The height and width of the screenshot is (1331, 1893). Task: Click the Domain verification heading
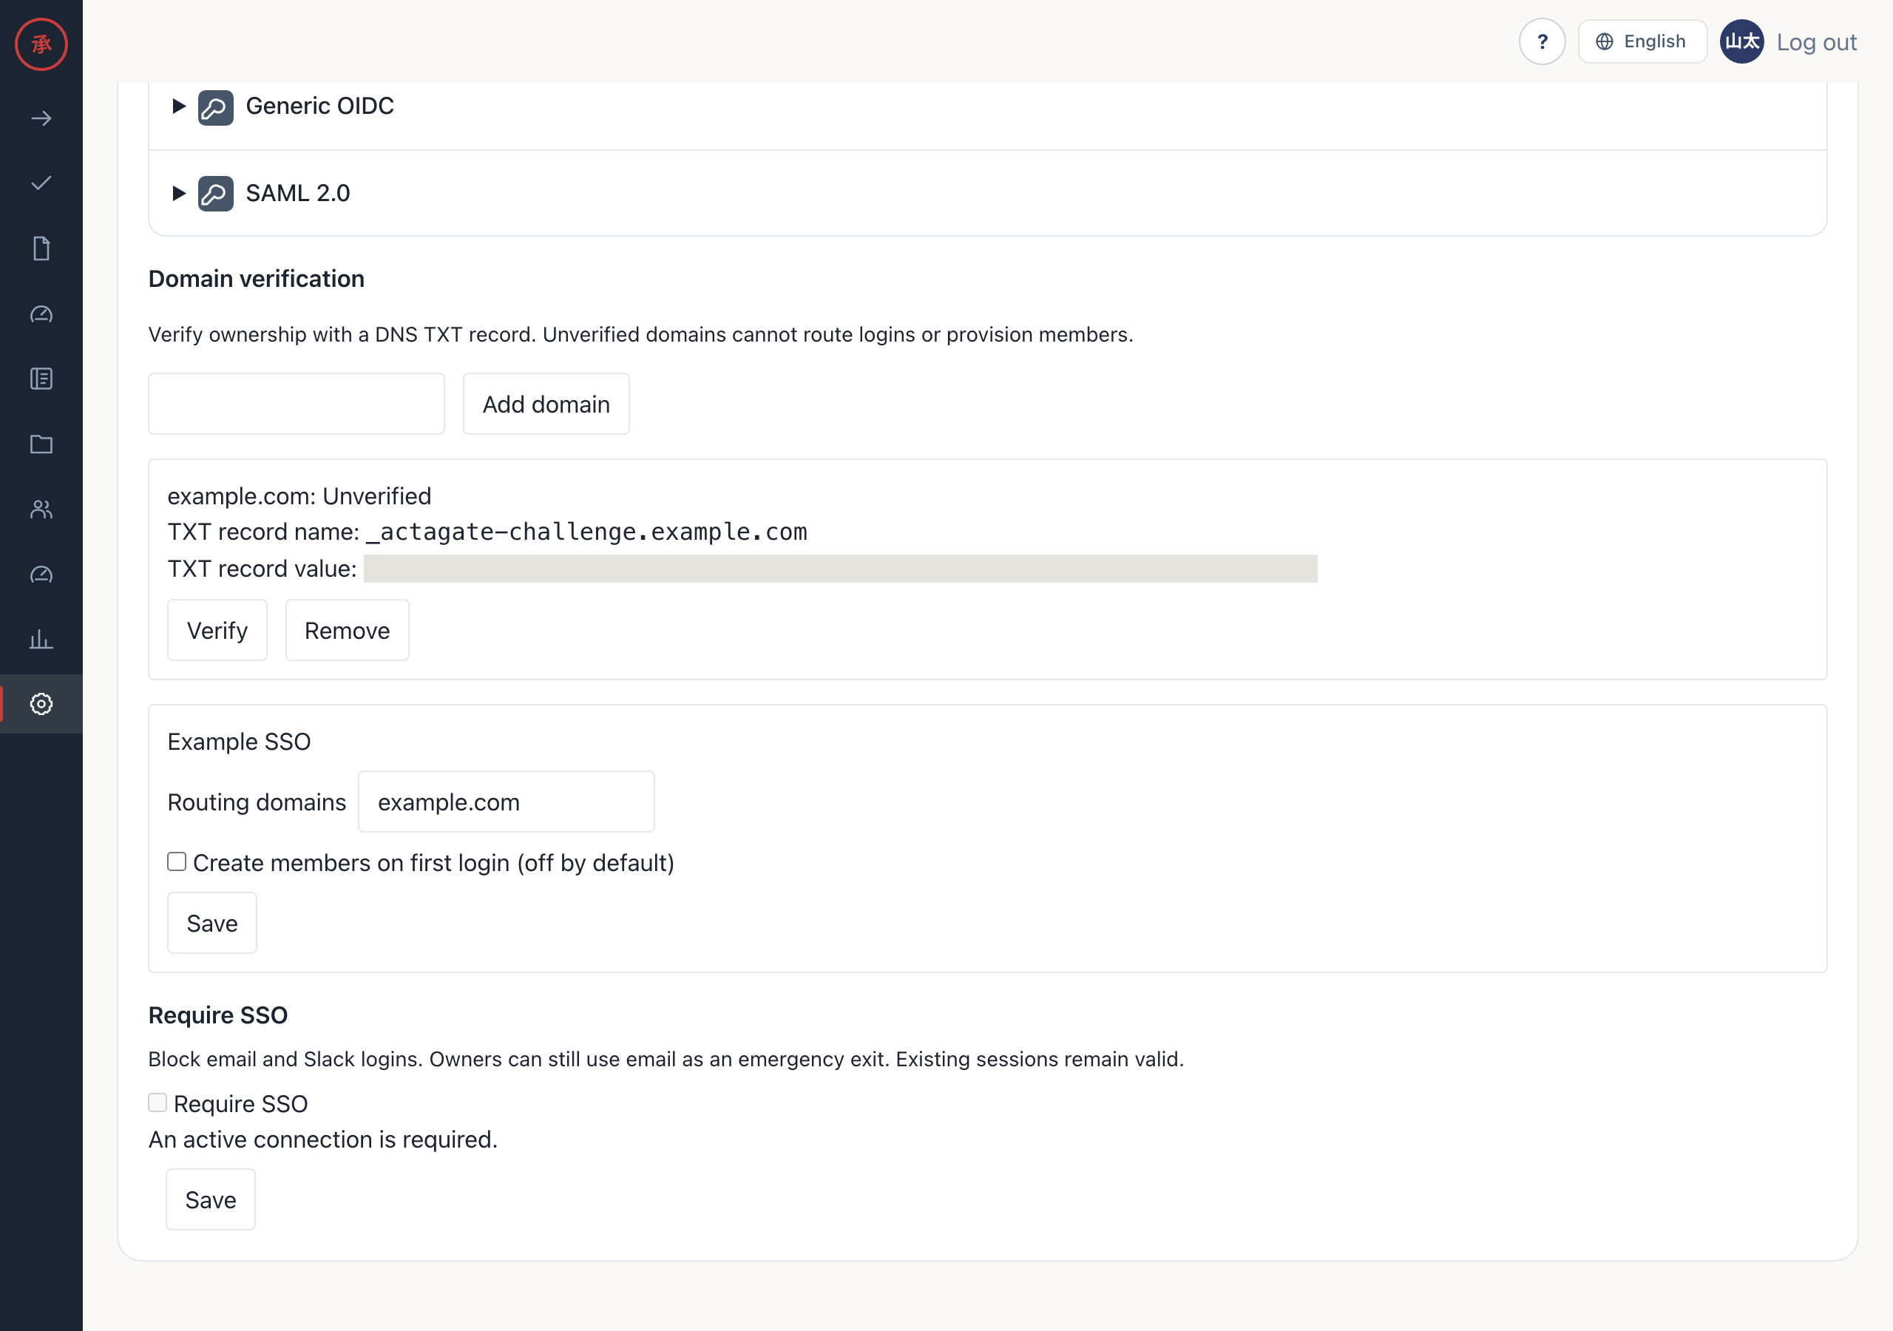click(257, 279)
